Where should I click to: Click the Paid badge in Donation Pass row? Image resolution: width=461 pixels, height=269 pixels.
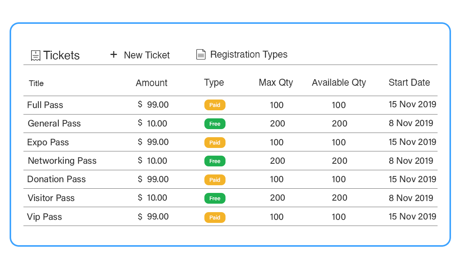point(215,180)
